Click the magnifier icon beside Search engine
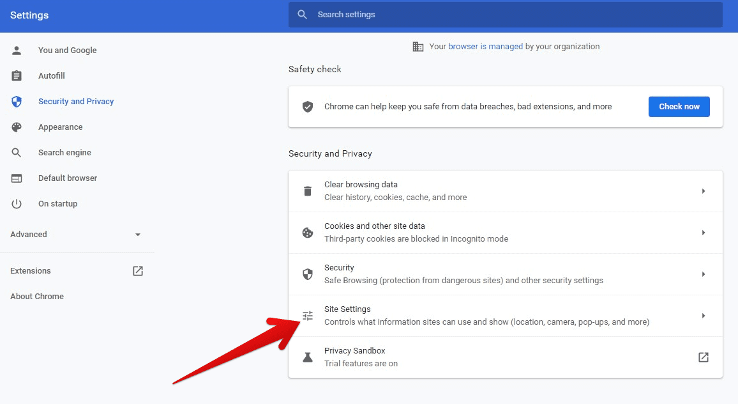This screenshot has width=738, height=404. (17, 153)
